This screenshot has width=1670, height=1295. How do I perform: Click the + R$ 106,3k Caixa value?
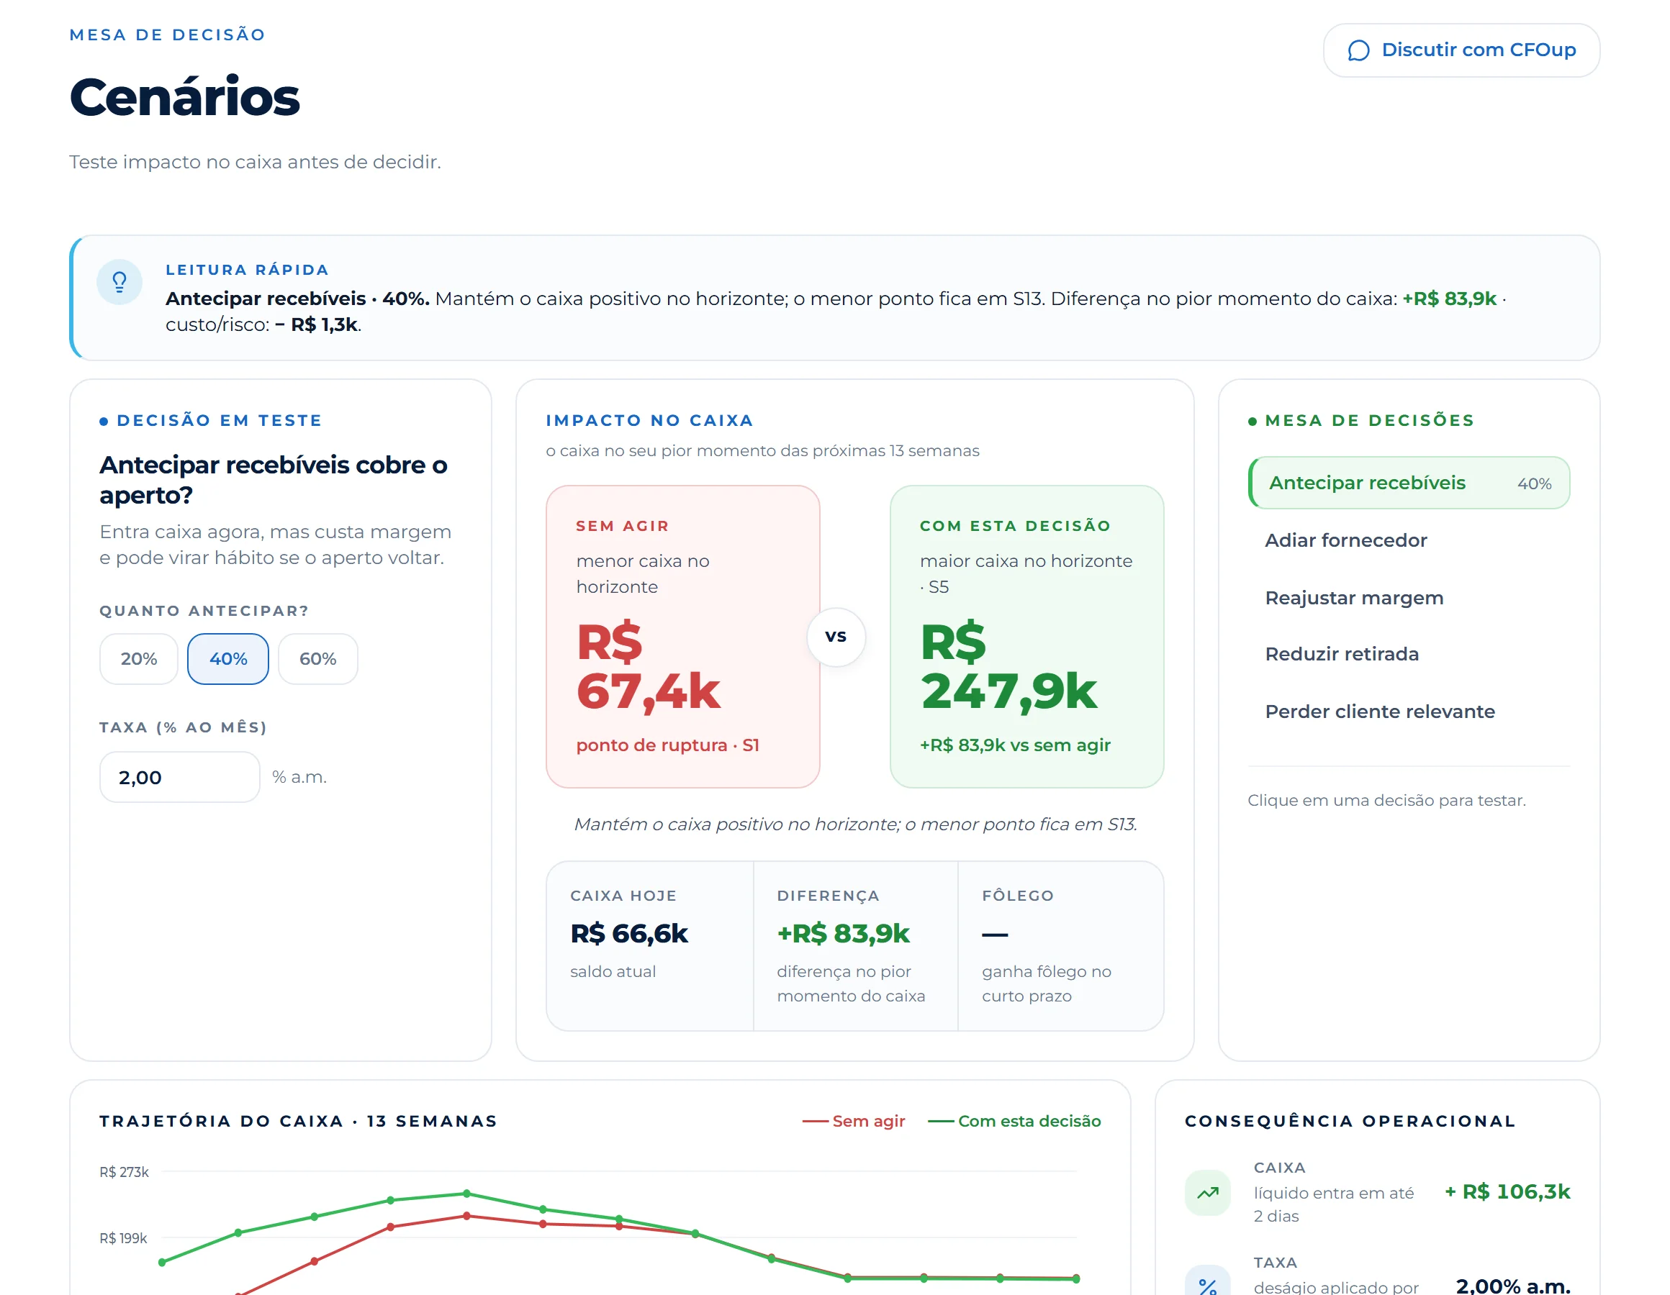(1507, 1192)
